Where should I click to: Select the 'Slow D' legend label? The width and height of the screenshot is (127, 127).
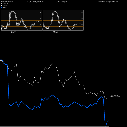(x=5, y=4)
